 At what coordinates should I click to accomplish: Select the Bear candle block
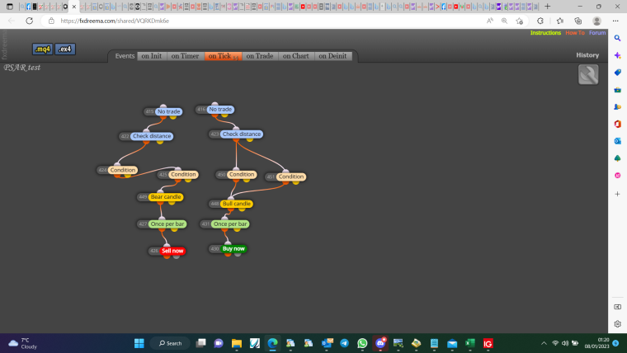click(x=166, y=196)
